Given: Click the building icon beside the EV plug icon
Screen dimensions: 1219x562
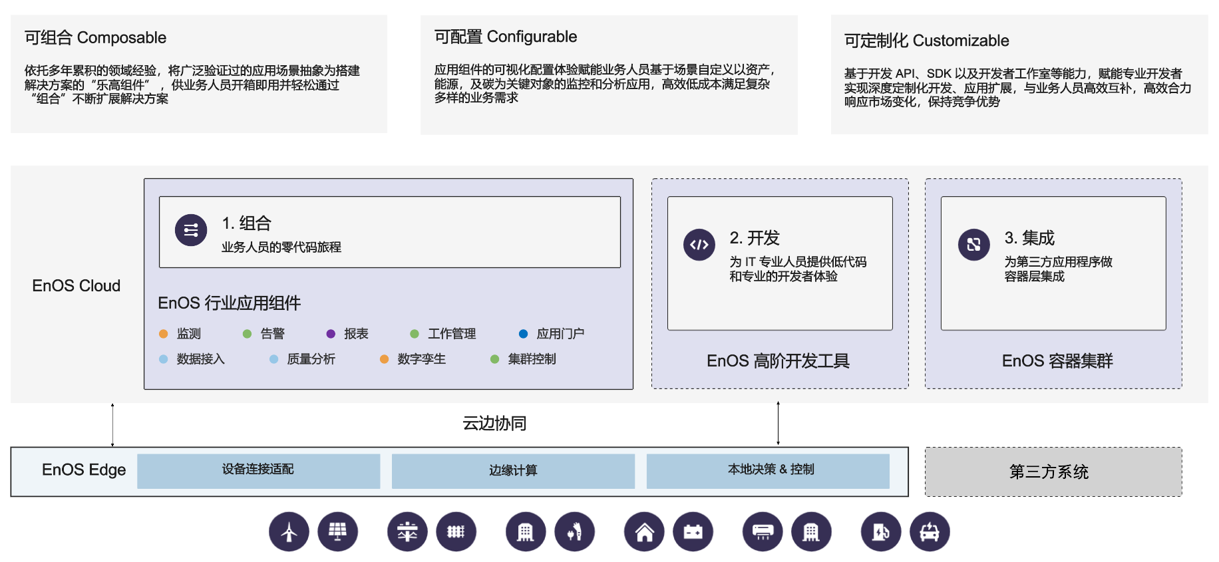Looking at the screenshot, I should (526, 532).
